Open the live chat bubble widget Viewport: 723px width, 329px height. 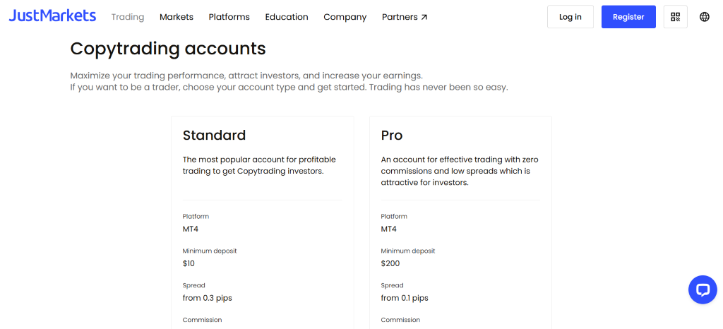703,289
